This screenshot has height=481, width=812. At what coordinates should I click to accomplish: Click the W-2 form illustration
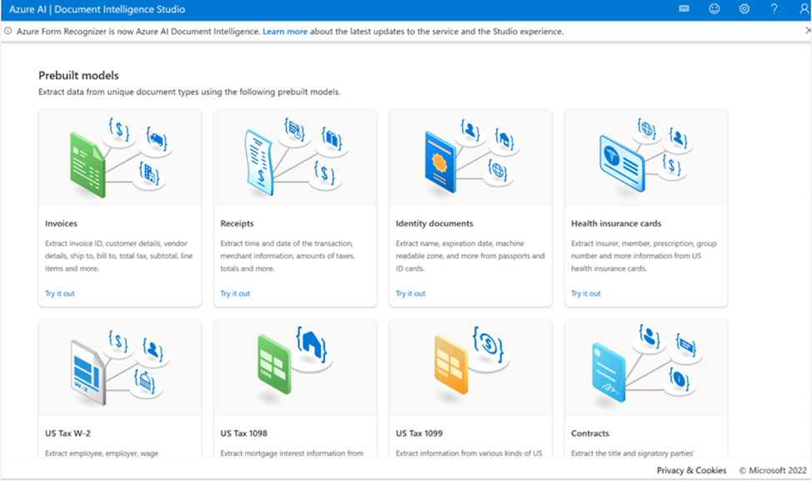(88, 372)
